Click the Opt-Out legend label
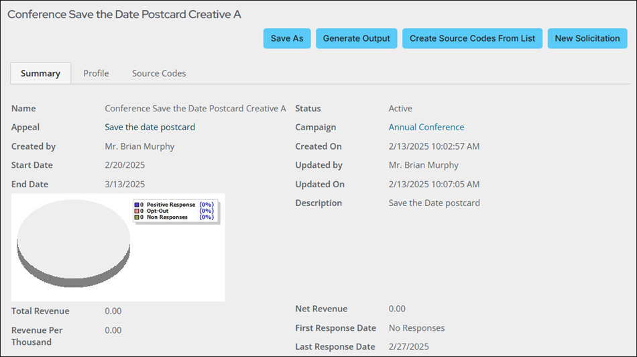The image size is (637, 357). [158, 211]
